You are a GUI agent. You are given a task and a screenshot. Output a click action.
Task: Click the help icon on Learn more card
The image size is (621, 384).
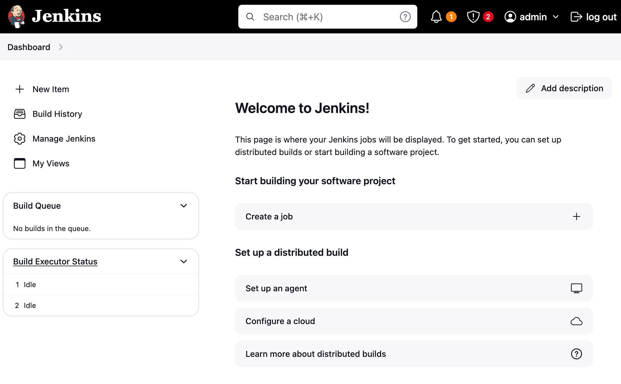tap(577, 354)
